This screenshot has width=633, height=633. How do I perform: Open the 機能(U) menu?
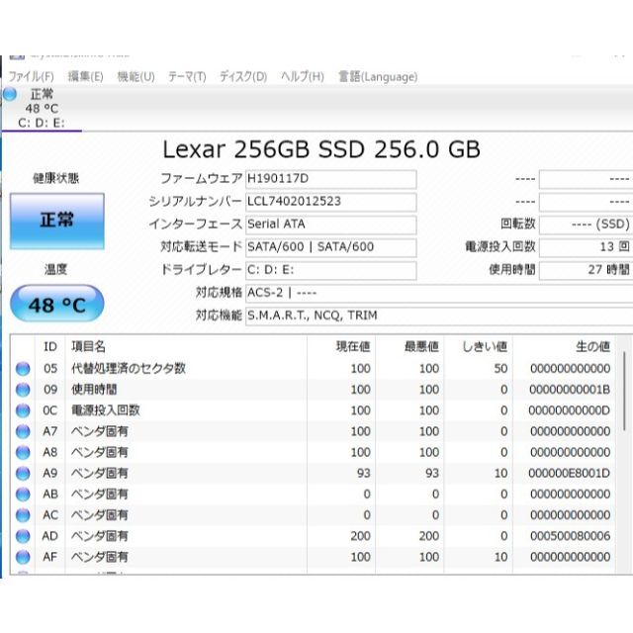pos(136,76)
